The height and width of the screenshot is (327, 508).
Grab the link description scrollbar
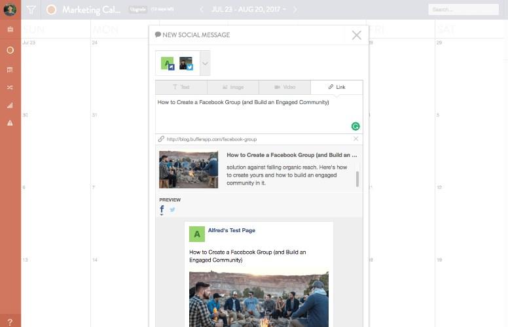357,179
